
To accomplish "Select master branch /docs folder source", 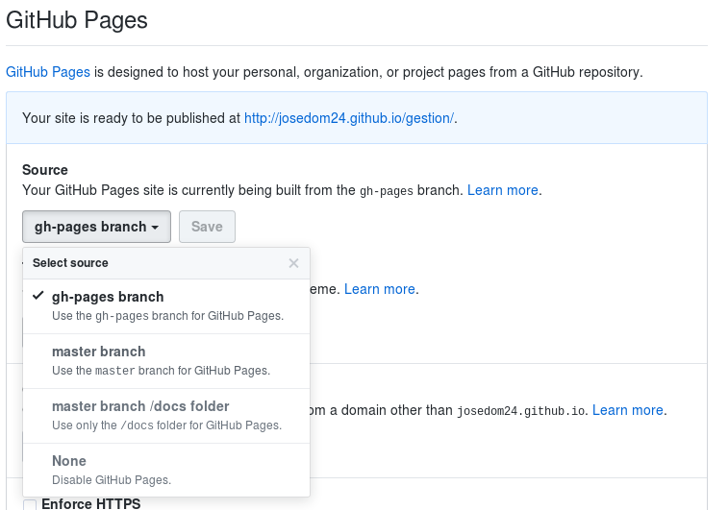I will (140, 406).
